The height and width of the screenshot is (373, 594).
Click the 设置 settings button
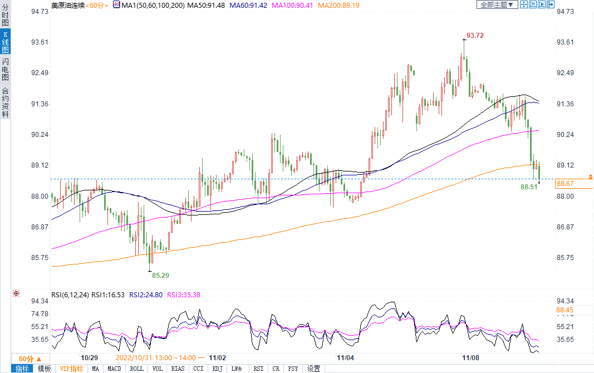(x=314, y=369)
